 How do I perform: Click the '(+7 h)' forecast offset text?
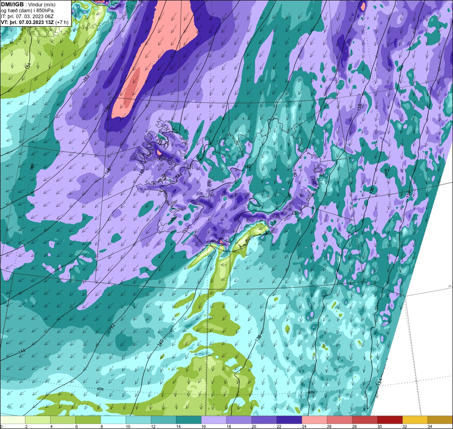point(62,22)
